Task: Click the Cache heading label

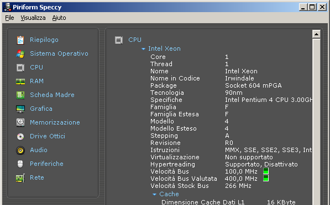Action: pos(169,194)
